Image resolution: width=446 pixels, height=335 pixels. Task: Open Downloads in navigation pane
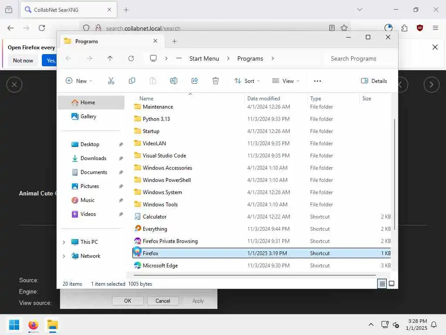click(x=91, y=158)
